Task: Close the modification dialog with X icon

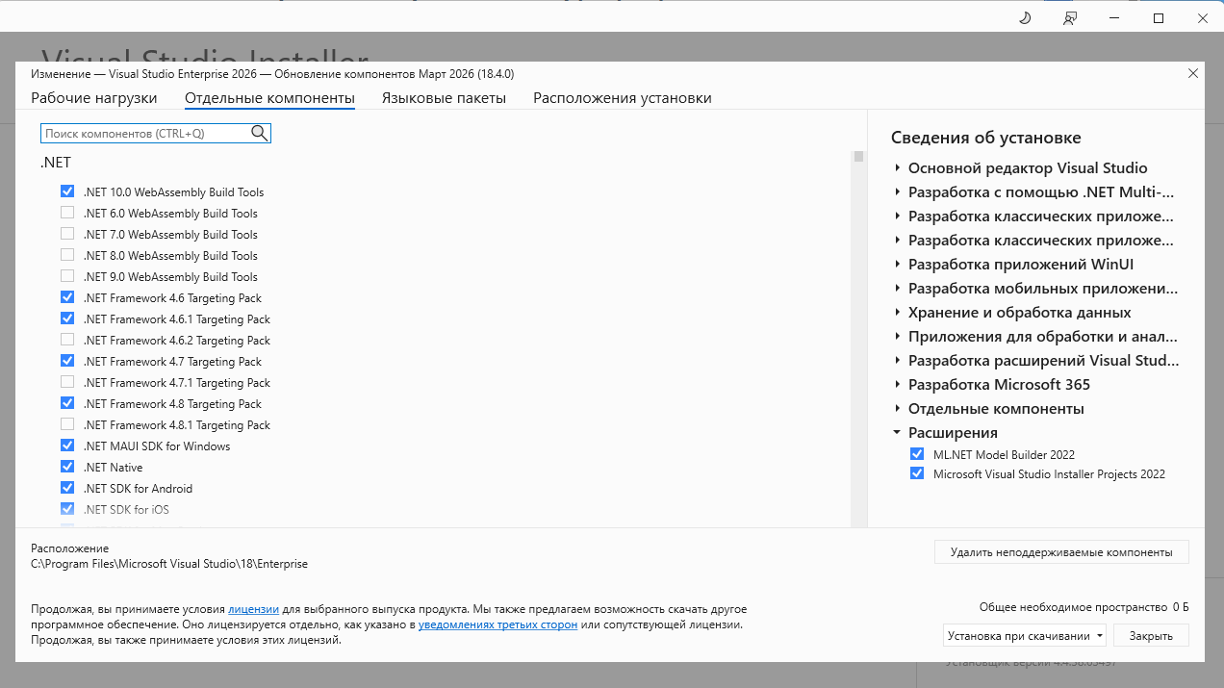Action: 1193,73
